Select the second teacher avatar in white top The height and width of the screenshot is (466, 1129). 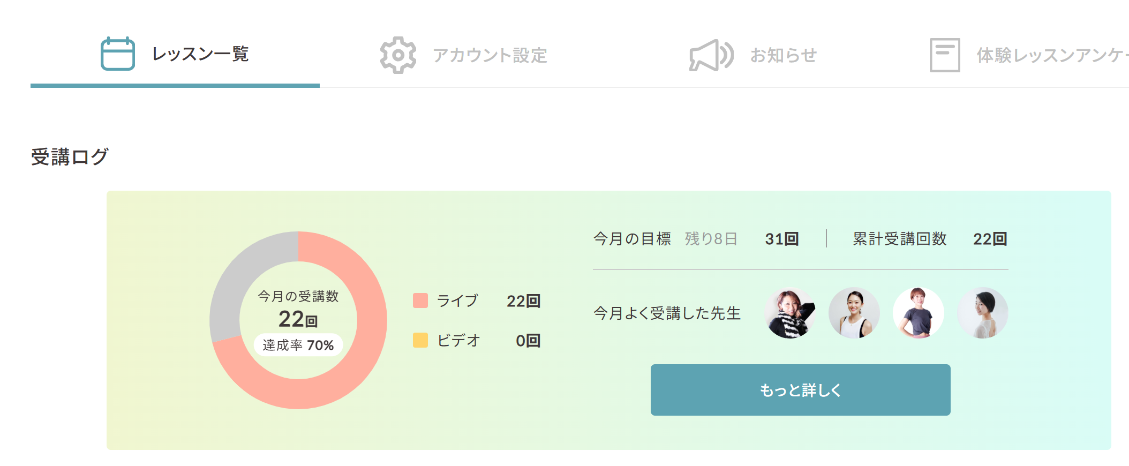(x=854, y=313)
